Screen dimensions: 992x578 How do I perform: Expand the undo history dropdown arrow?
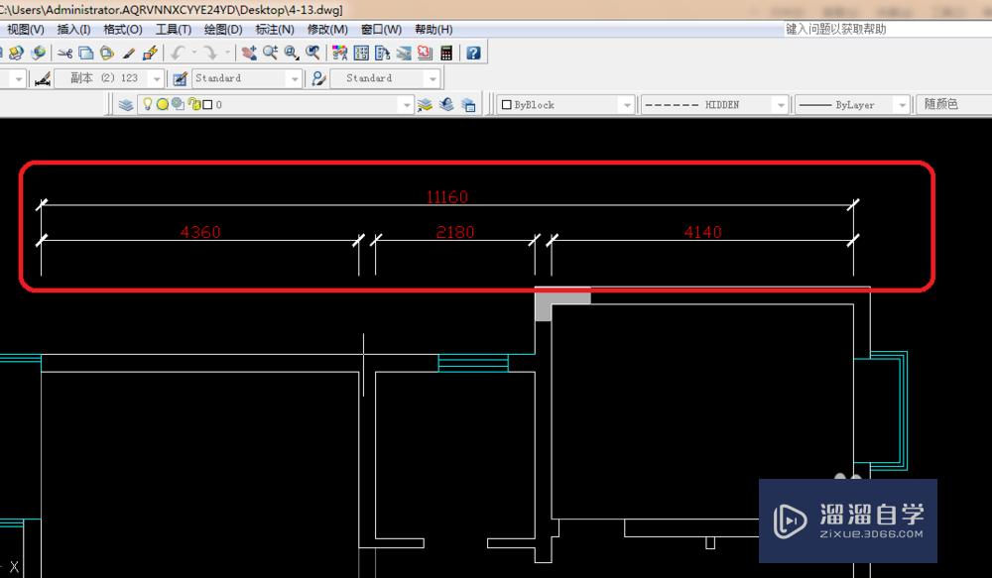click(194, 54)
